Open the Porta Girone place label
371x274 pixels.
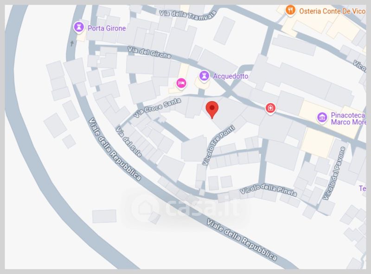click(x=107, y=28)
